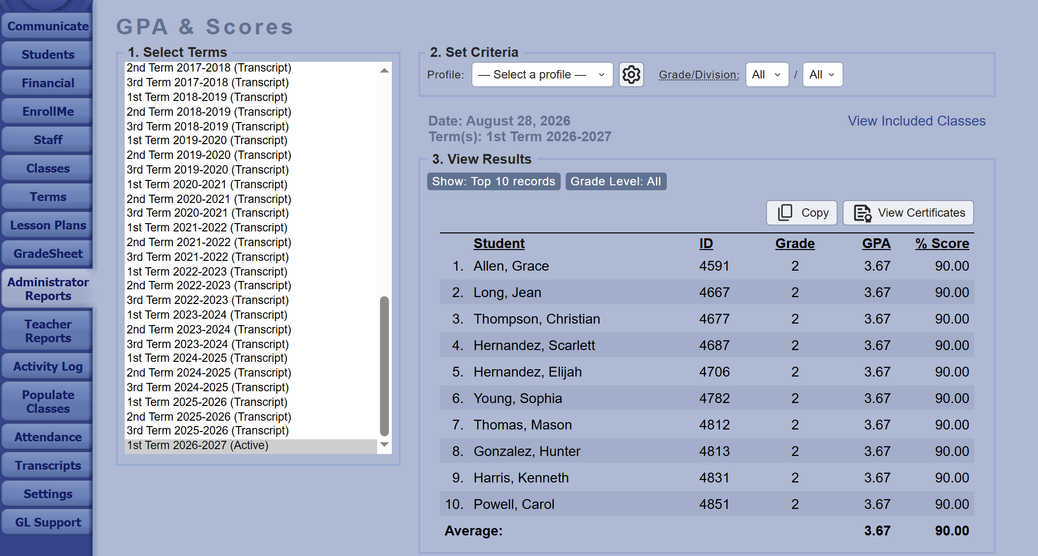Viewport: 1038px width, 556px height.
Task: Sort by the % Score column header
Action: tap(942, 244)
